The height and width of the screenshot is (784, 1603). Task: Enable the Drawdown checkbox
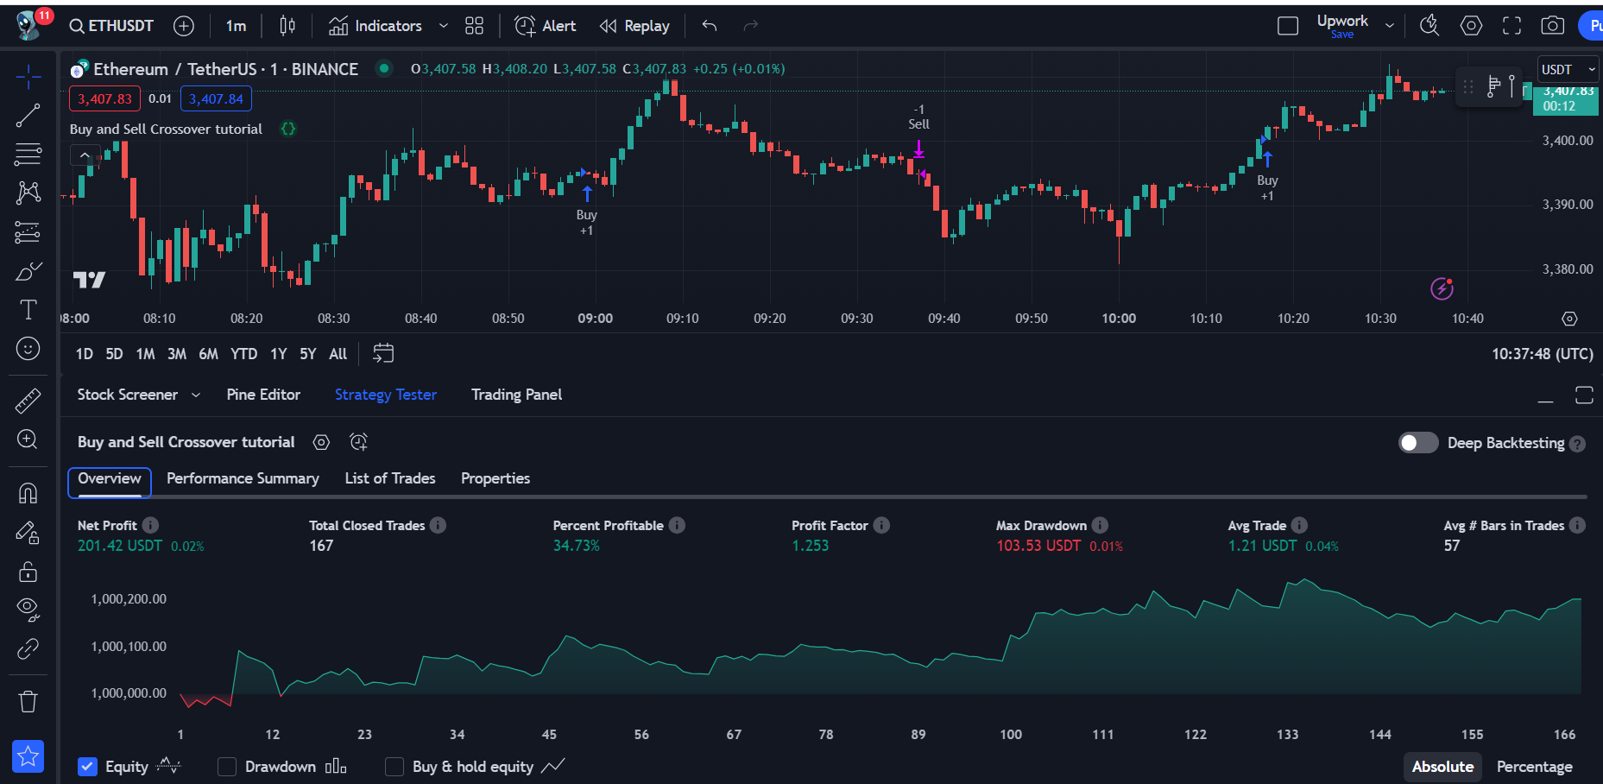click(227, 767)
